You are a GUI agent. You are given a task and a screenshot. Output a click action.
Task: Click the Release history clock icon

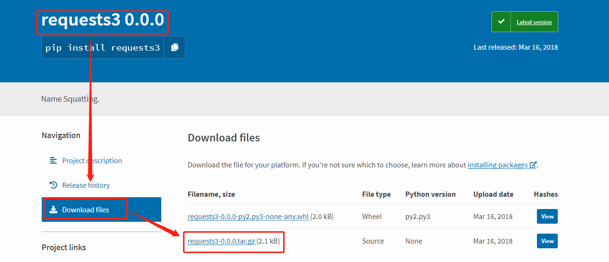coord(53,185)
